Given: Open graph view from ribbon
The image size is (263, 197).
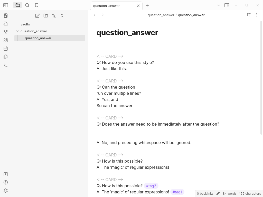Looking at the screenshot, I should coord(6,32).
